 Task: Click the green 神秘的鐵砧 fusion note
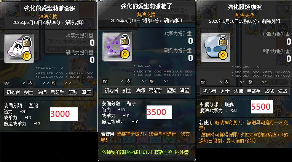145,153
